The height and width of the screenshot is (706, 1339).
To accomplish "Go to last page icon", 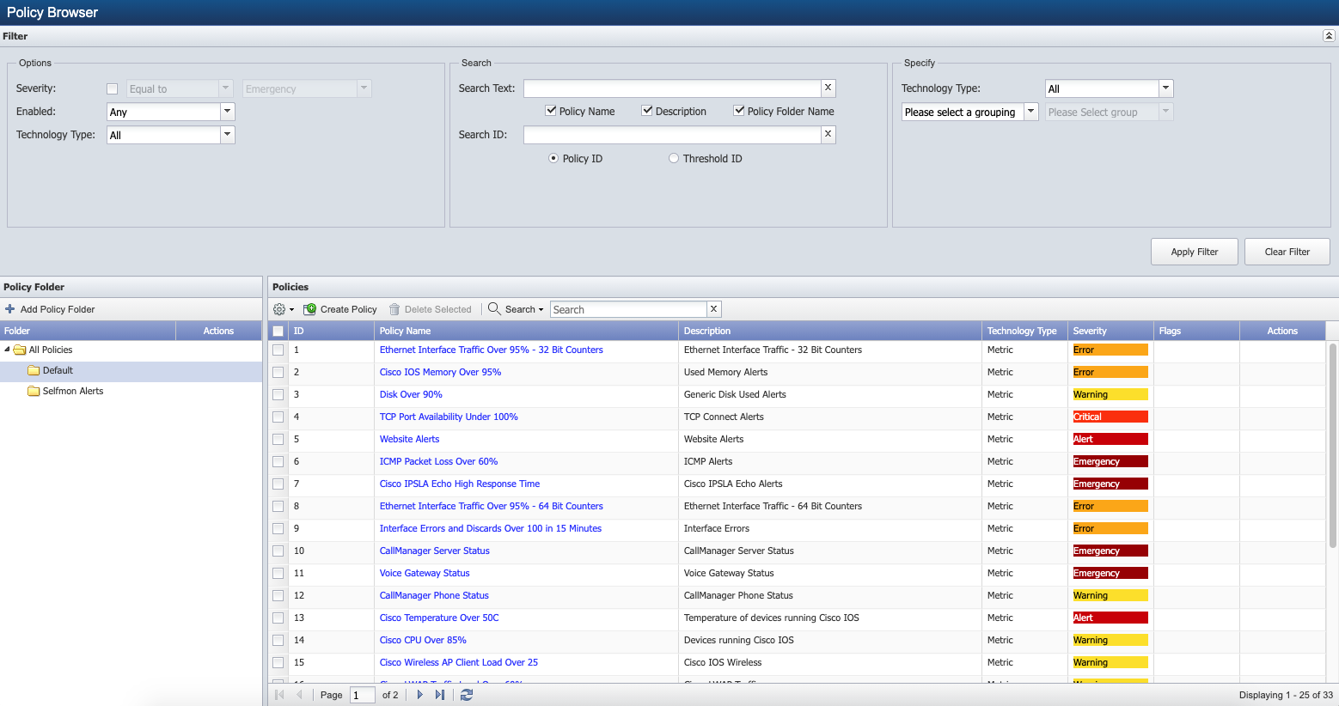I will click(x=440, y=695).
